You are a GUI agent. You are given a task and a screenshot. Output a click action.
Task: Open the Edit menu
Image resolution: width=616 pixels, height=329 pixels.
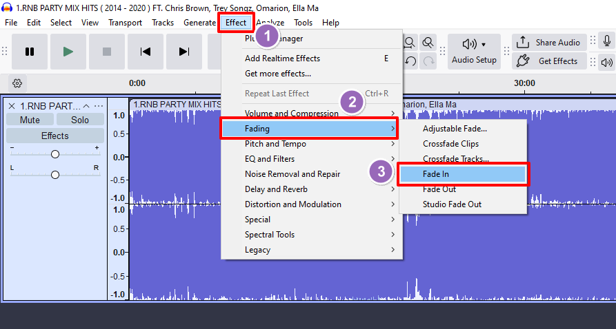33,22
